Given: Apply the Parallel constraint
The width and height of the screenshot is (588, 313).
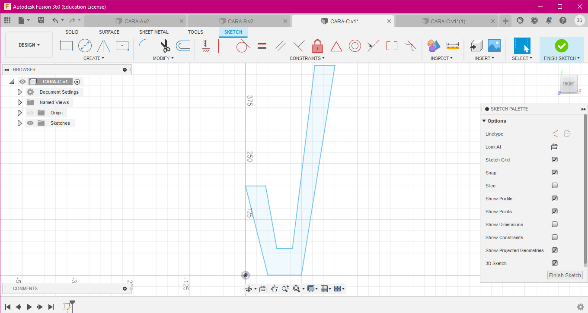Looking at the screenshot, I should pos(281,45).
